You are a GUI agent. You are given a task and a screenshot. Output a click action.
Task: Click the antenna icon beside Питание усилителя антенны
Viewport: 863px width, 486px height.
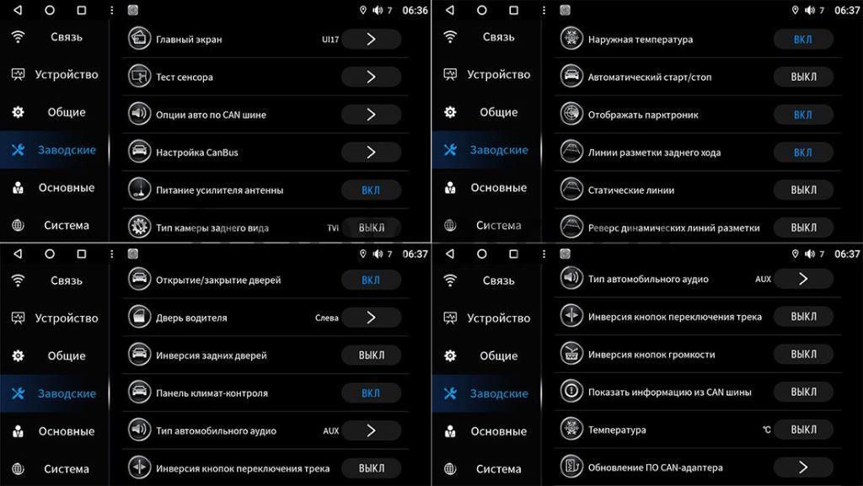tap(139, 190)
